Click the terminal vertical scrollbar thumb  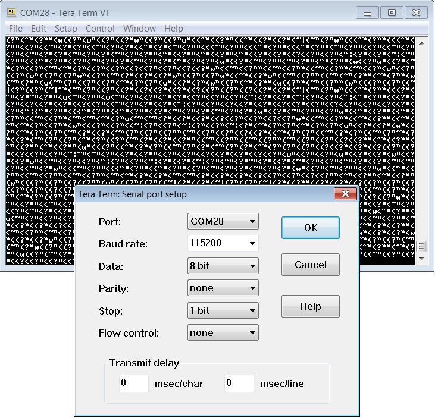coord(421,246)
